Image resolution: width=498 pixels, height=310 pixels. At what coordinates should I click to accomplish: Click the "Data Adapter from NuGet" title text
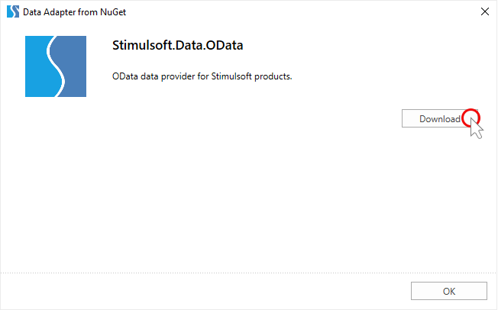(69, 11)
